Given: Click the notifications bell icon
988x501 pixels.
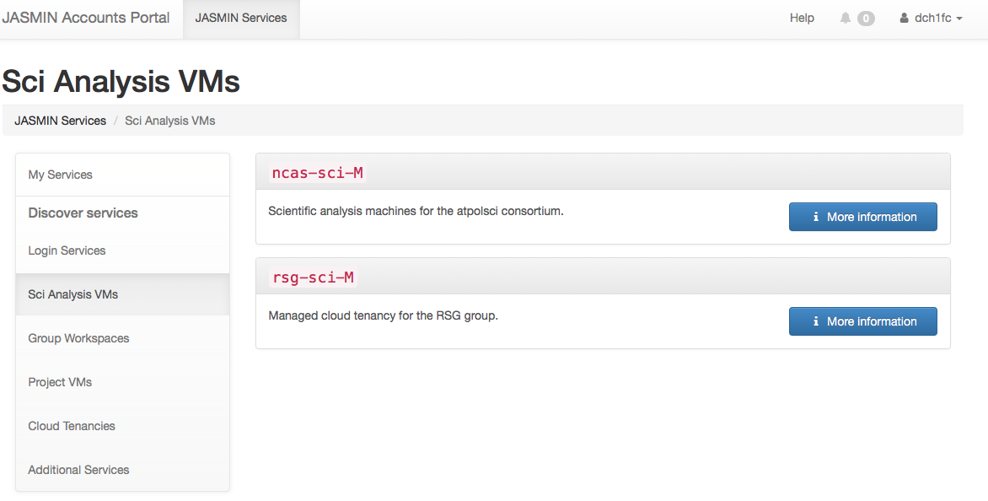Looking at the screenshot, I should tap(846, 19).
